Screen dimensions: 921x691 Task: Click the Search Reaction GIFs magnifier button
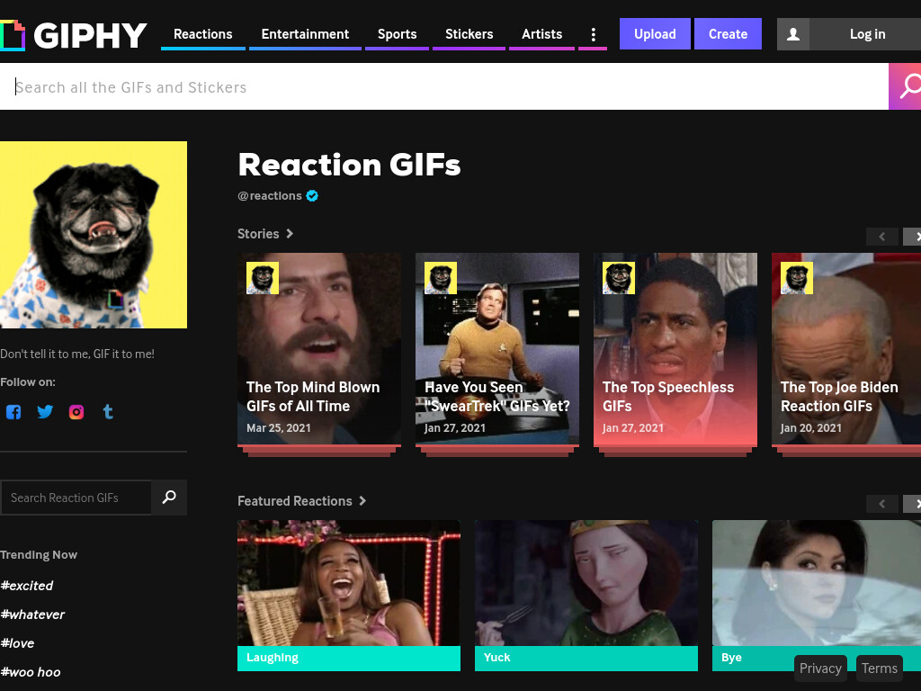(169, 497)
